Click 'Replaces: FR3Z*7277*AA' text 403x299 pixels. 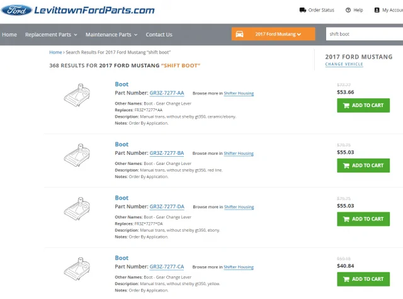(x=139, y=110)
